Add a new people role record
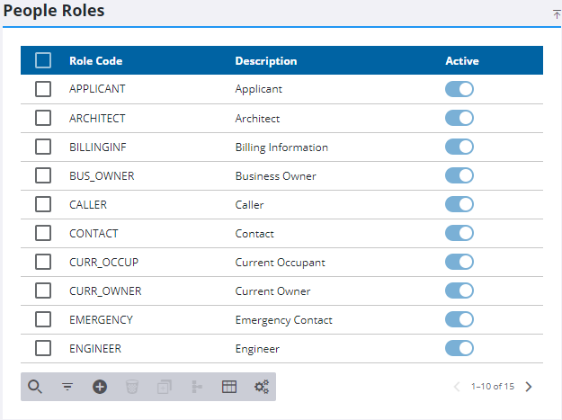The height and width of the screenshot is (420, 562). pyautogui.click(x=100, y=387)
